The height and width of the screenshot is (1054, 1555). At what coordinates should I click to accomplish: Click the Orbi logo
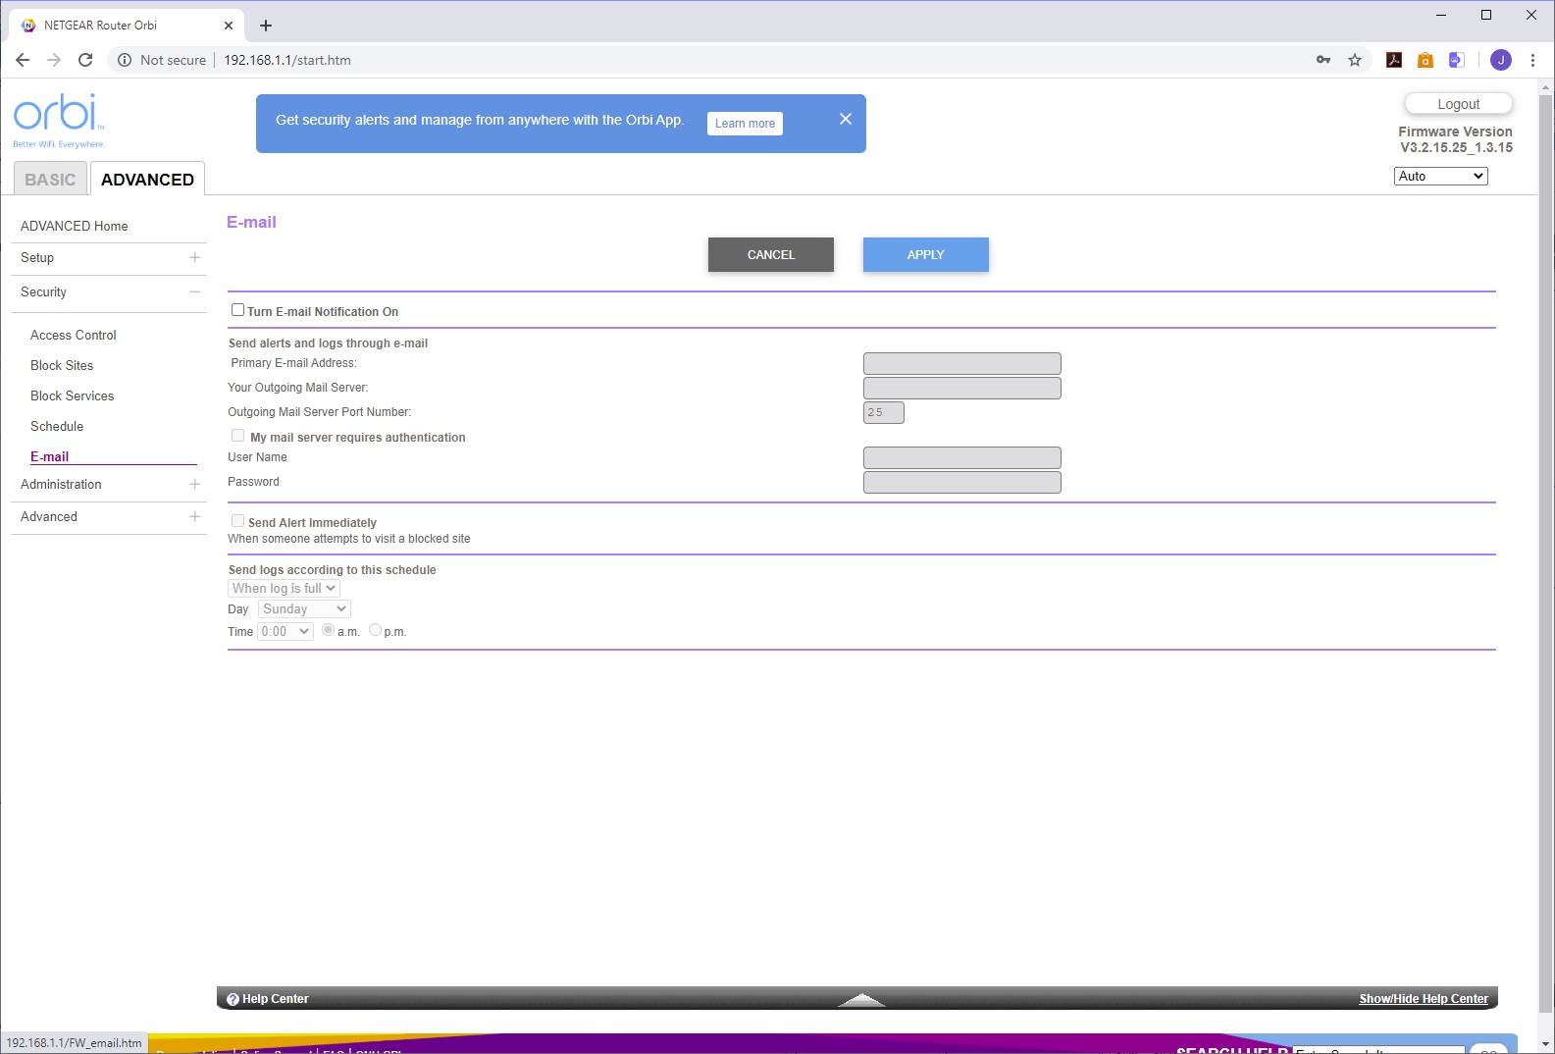coord(59,120)
